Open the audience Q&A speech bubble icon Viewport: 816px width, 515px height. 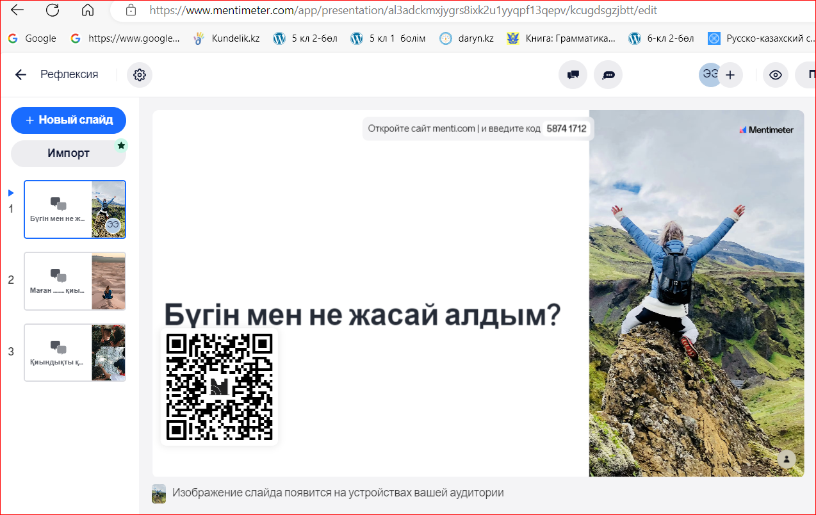click(608, 75)
